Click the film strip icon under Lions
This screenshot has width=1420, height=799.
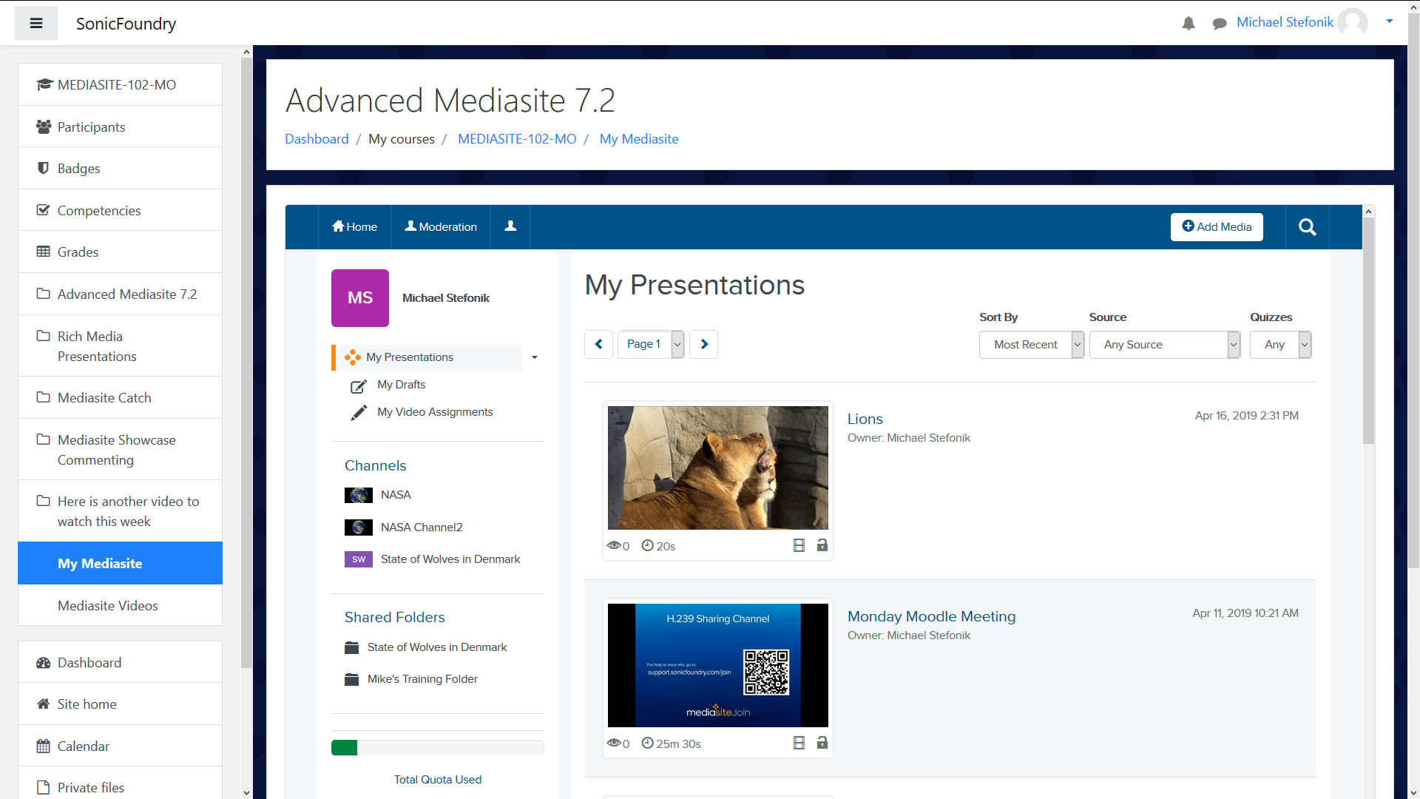click(799, 545)
